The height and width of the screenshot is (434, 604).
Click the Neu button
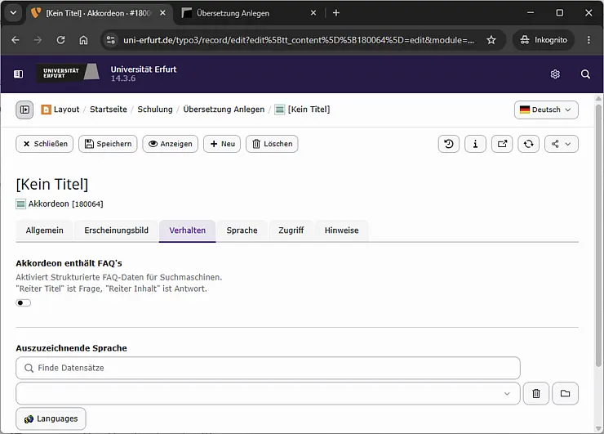222,144
